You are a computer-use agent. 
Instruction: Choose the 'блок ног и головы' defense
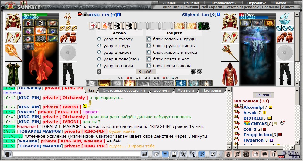(x=148, y=66)
